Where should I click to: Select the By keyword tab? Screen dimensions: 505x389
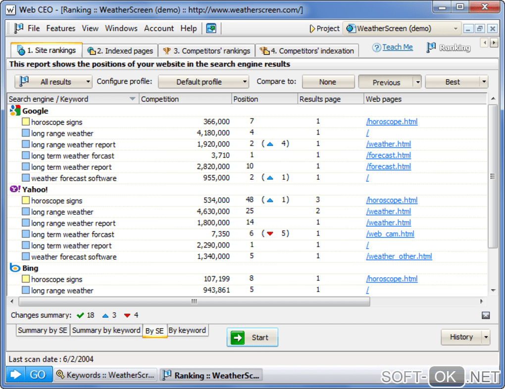coord(187,331)
